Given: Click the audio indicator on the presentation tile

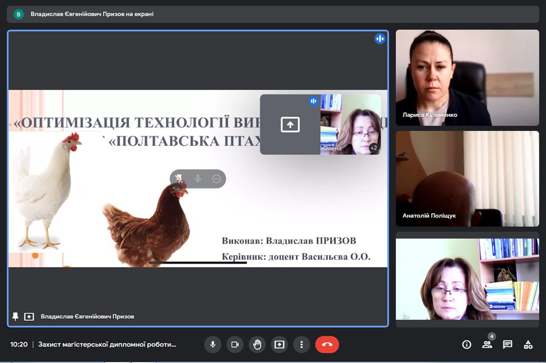Looking at the screenshot, I should coord(380,39).
